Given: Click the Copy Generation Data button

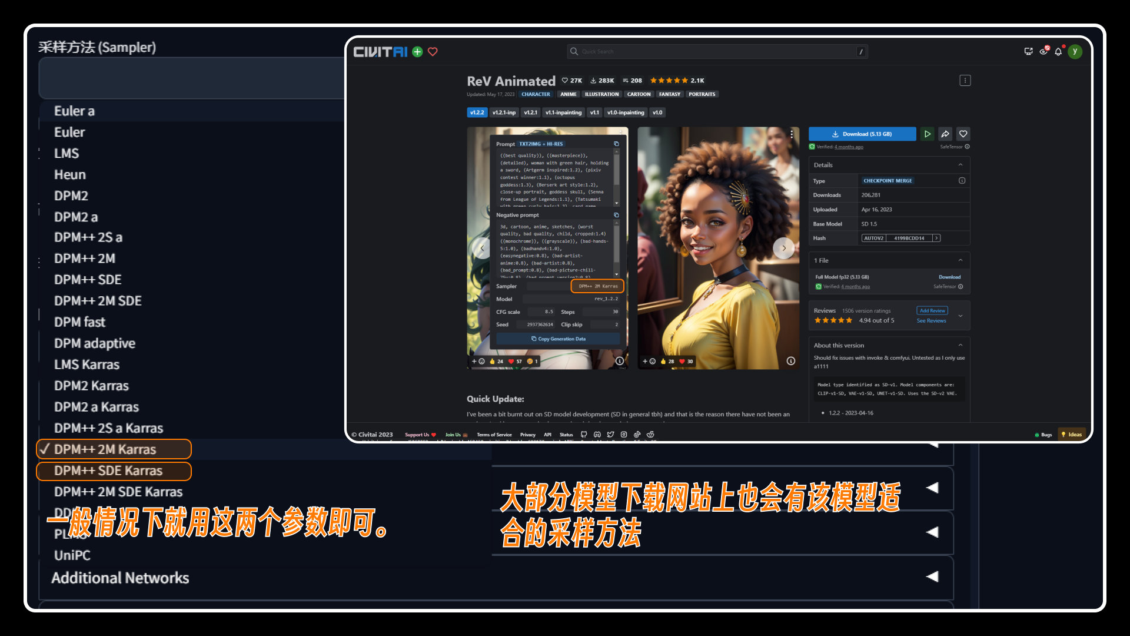Looking at the screenshot, I should 556,338.
